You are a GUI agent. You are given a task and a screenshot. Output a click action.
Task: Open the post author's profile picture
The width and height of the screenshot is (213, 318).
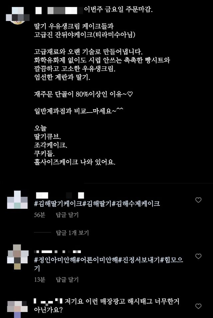[18, 16]
